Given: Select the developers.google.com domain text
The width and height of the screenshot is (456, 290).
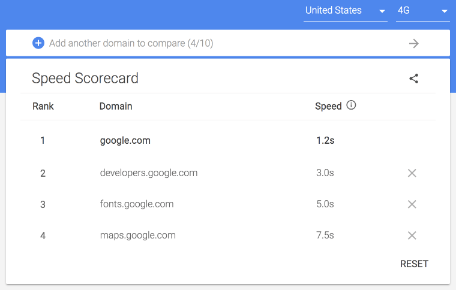Looking at the screenshot, I should 149,173.
